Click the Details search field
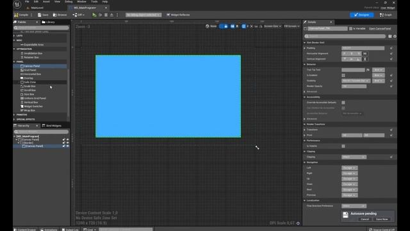This screenshot has width=410, height=231. (x=345, y=37)
